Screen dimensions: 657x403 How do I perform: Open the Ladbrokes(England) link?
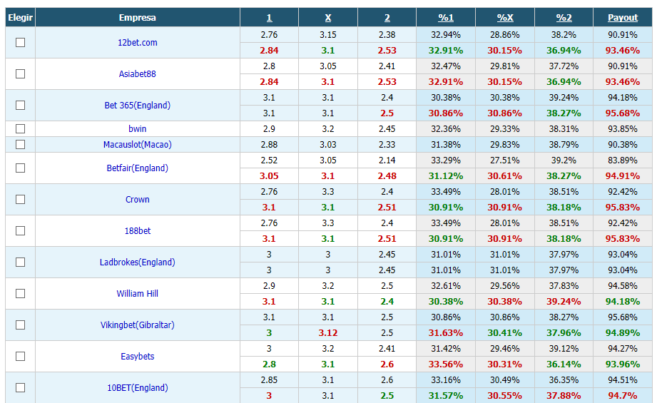click(138, 262)
